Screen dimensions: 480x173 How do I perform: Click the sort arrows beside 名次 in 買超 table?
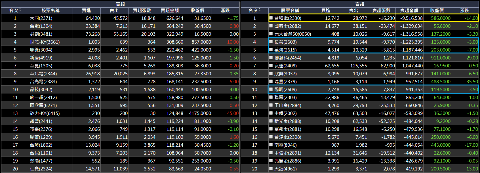pyautogui.click(x=20, y=10)
